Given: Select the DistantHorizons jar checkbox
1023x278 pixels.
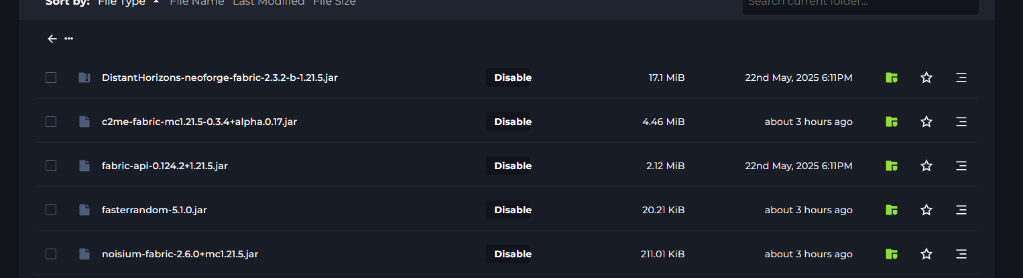Looking at the screenshot, I should (51, 78).
